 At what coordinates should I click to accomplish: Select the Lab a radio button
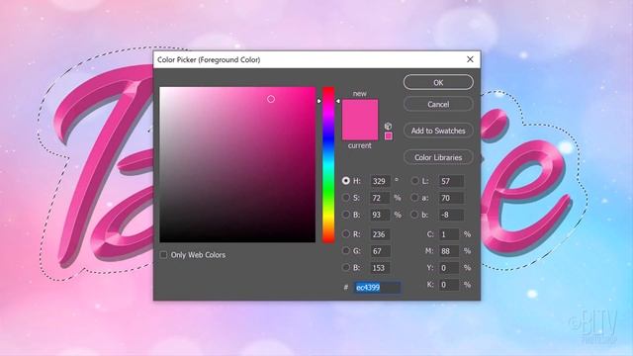414,198
